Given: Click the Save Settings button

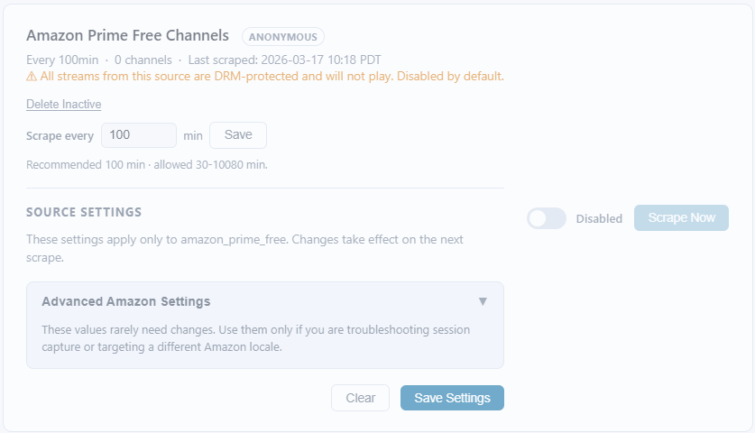Looking at the screenshot, I should pos(452,398).
